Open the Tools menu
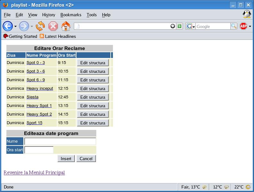Viewport: 254px width, 192px height. [x=91, y=15]
